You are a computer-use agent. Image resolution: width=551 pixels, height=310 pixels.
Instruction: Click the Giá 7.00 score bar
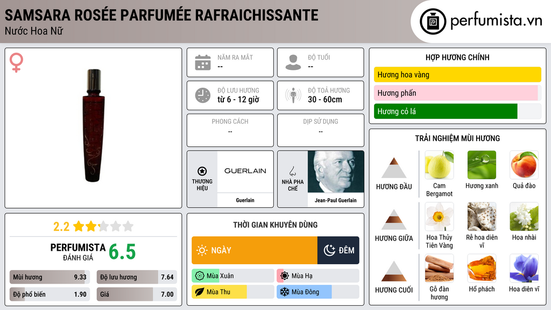[x=137, y=294]
